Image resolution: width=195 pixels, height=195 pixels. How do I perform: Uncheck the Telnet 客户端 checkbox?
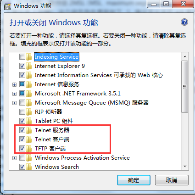tap(22, 139)
